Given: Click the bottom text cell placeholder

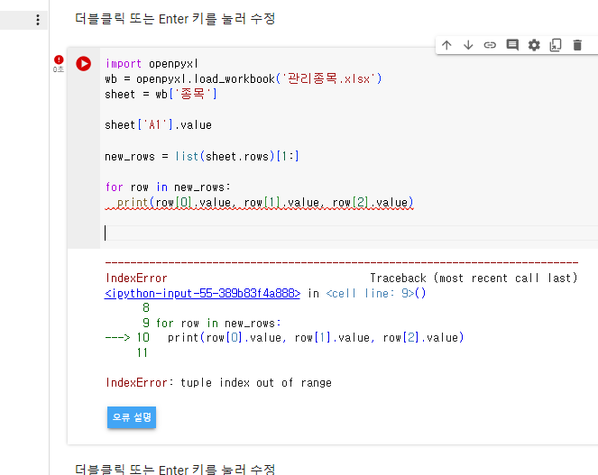Looking at the screenshot, I should click(x=175, y=469).
